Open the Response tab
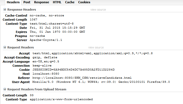This screenshot has width=183, height=104. coord(41,2)
